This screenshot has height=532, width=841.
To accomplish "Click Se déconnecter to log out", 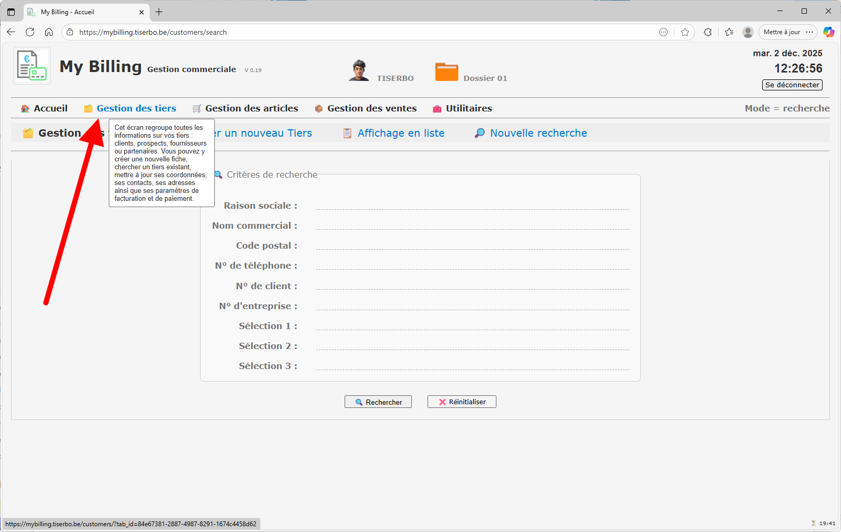I will pos(792,85).
